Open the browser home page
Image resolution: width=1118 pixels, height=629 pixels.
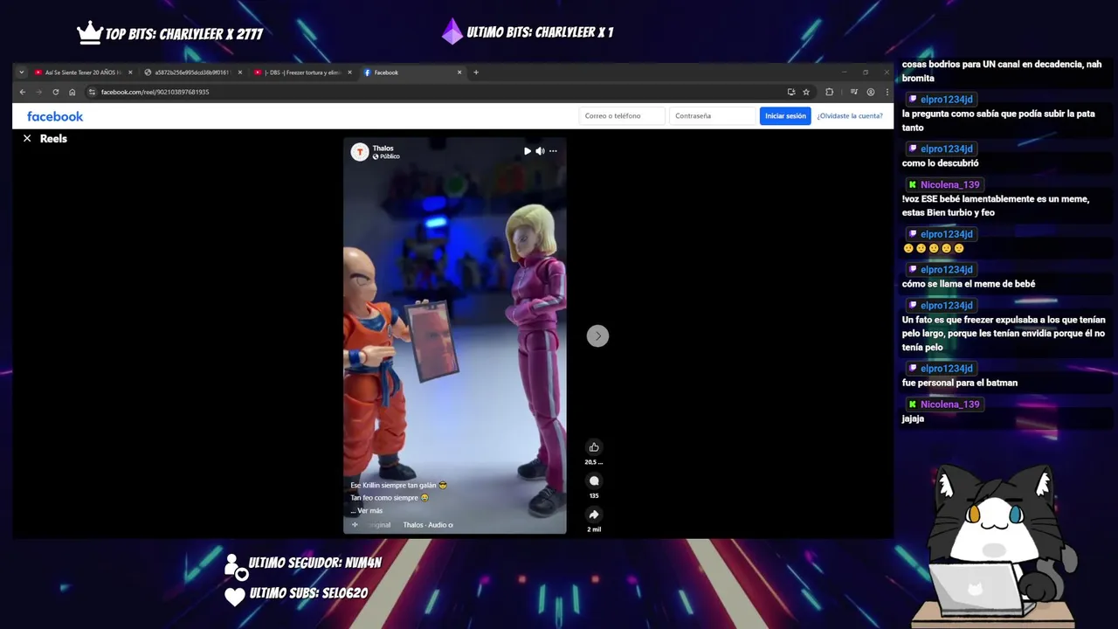[72, 92]
